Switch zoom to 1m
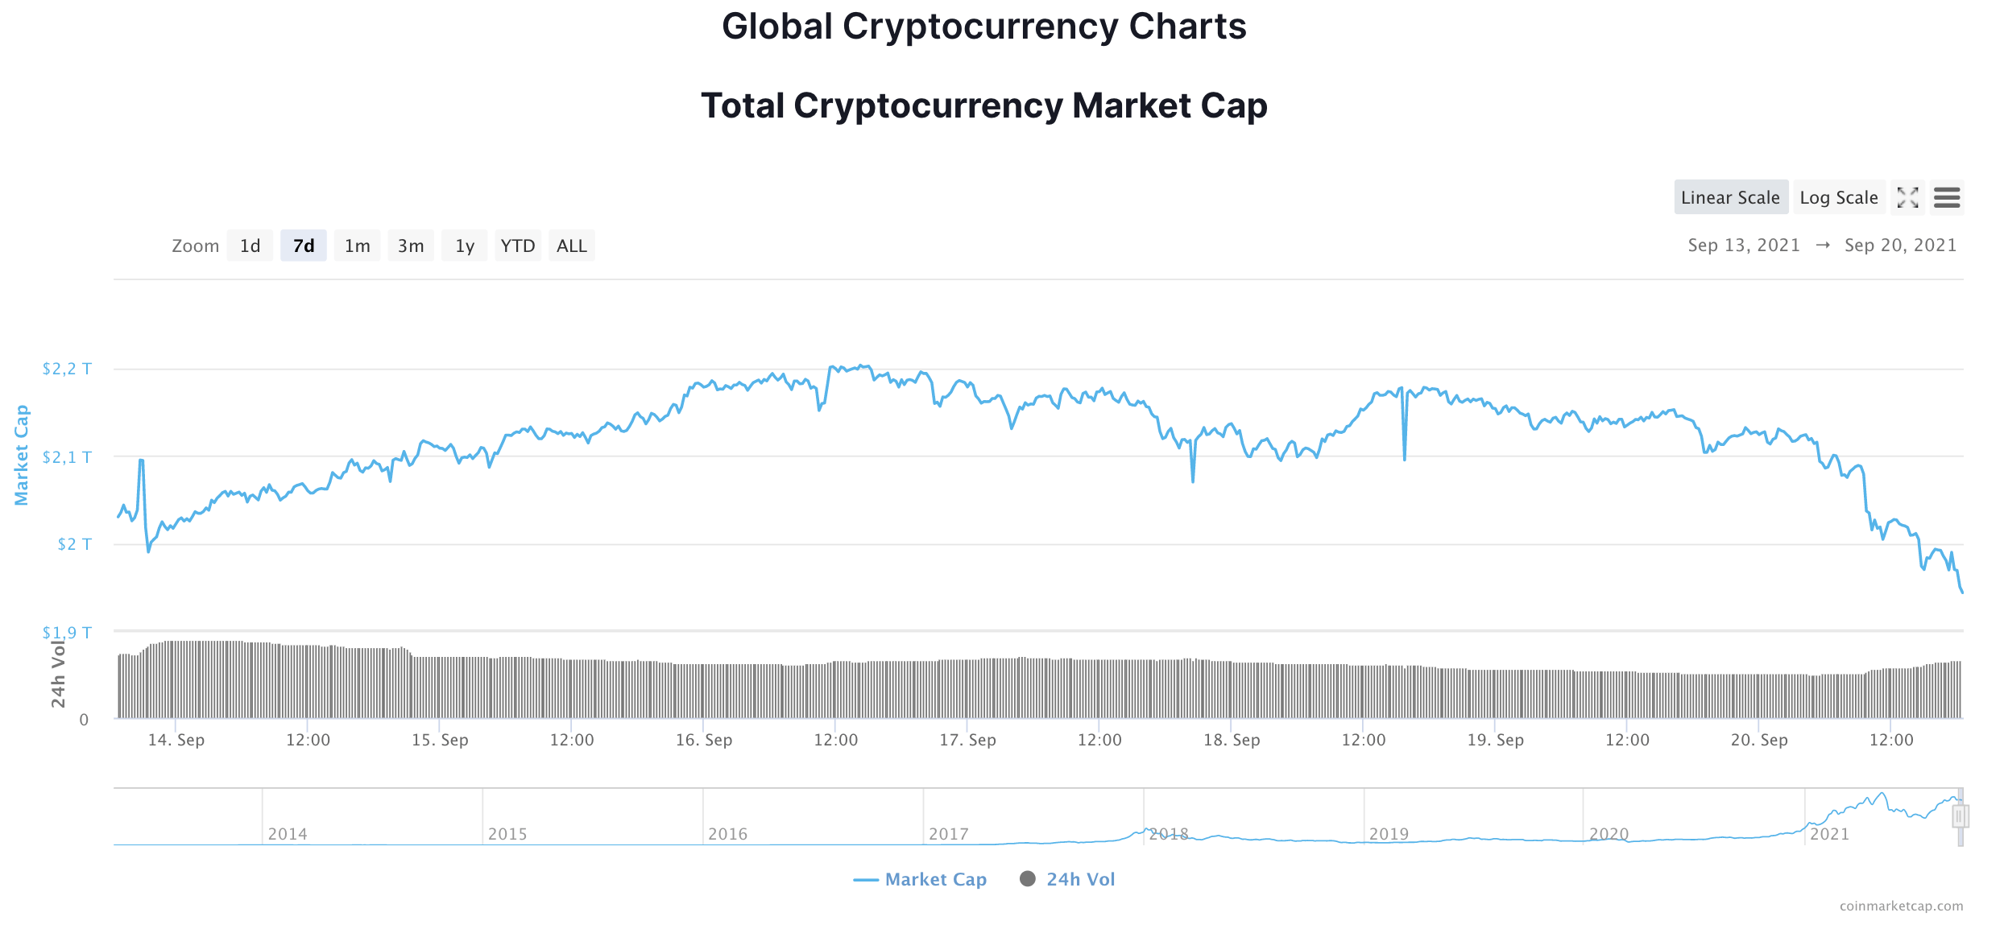 [x=357, y=246]
